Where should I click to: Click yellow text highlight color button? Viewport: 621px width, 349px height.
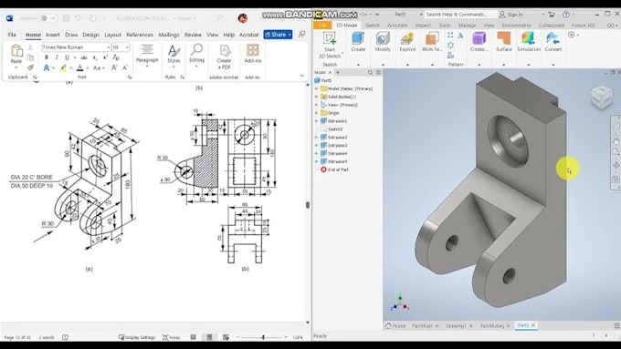(x=63, y=68)
